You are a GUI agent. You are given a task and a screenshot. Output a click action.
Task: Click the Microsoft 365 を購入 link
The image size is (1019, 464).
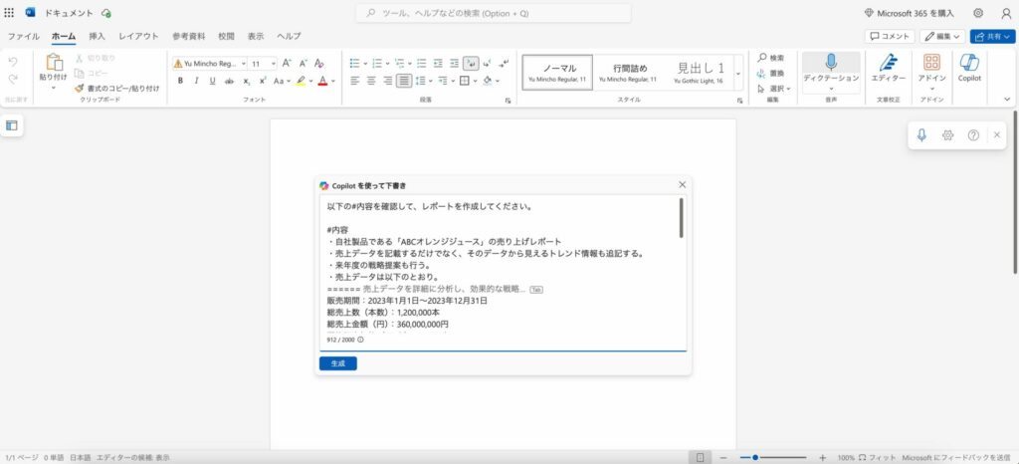point(910,13)
